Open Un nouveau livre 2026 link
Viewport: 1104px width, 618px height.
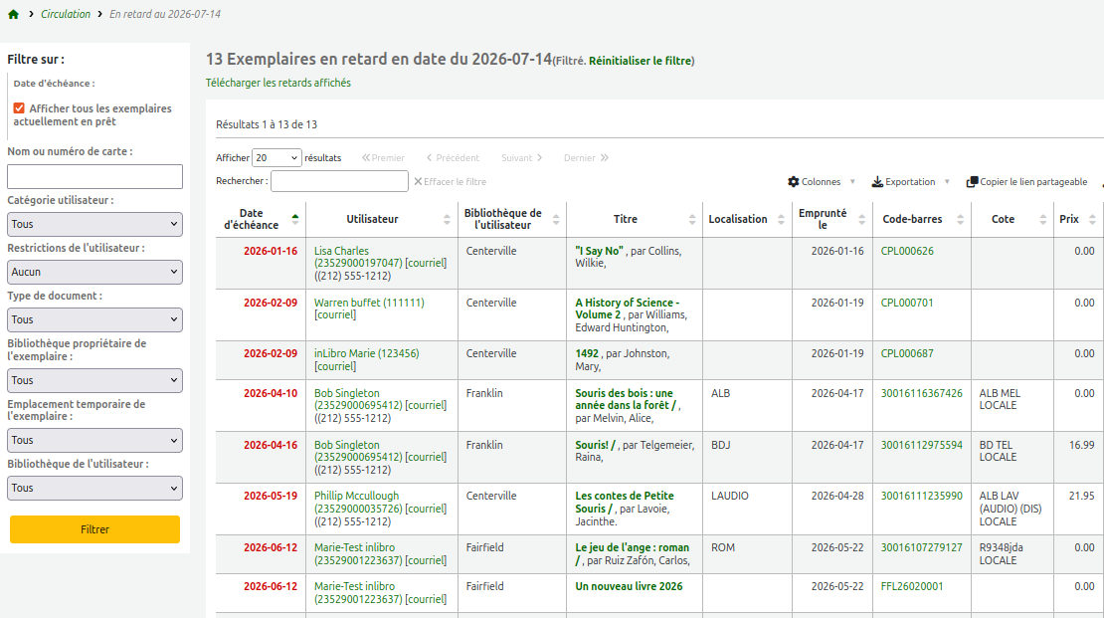tap(629, 586)
